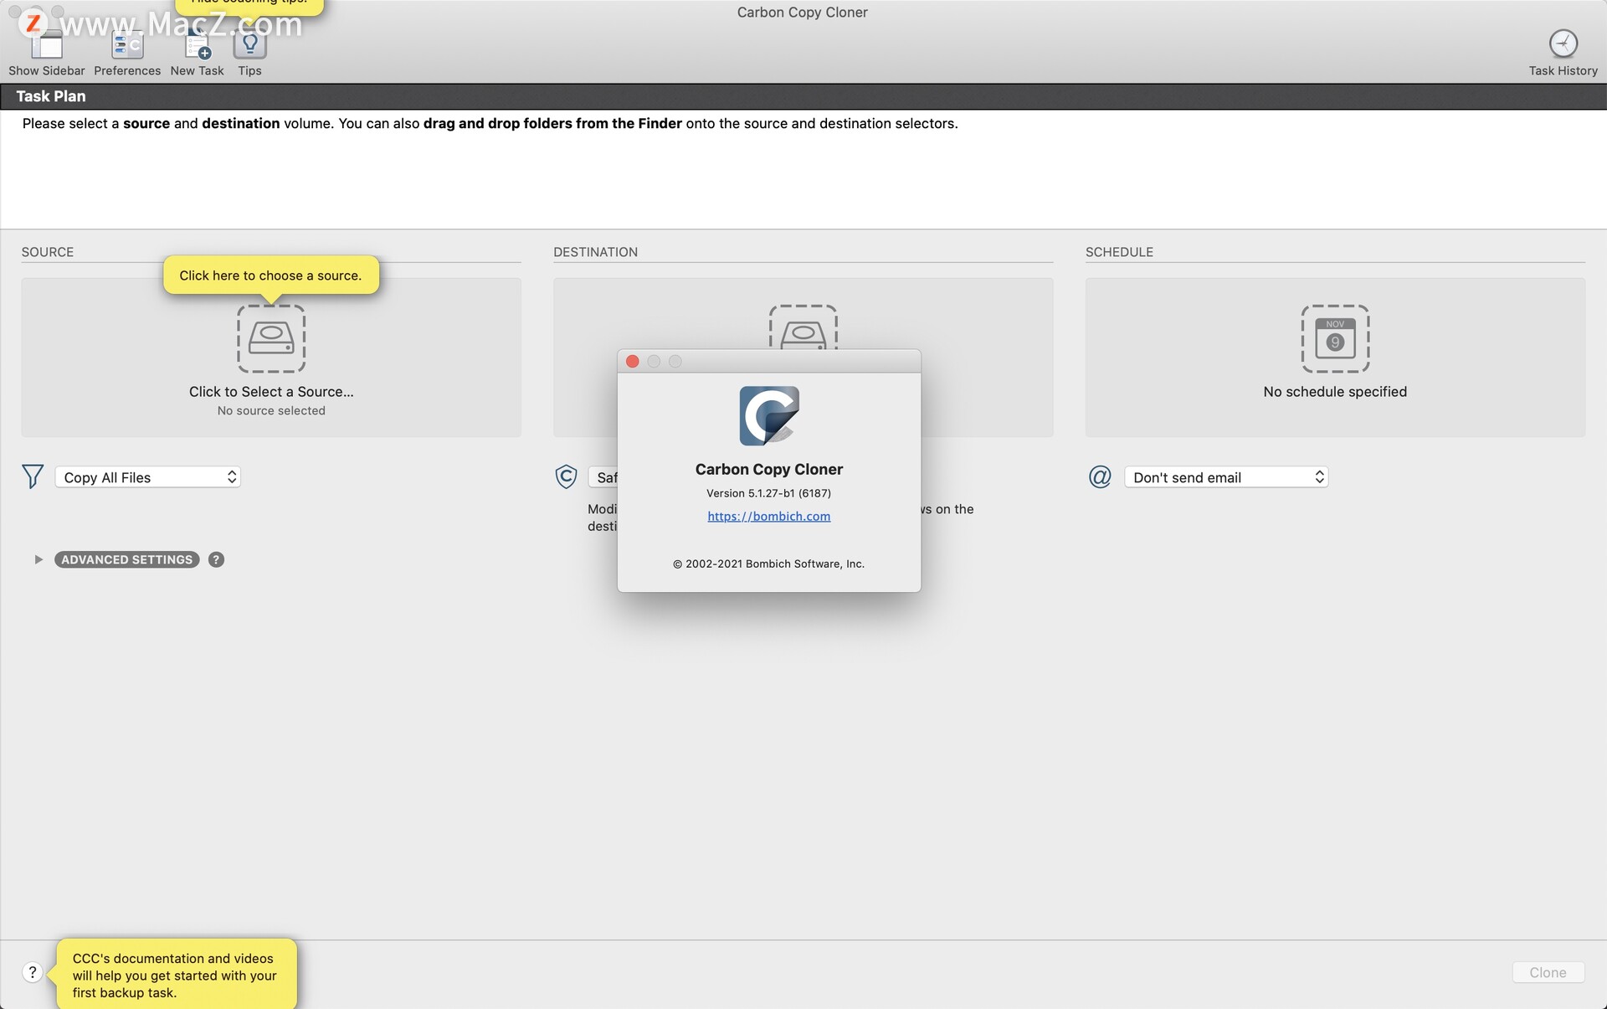The height and width of the screenshot is (1009, 1607).
Task: Expand Advanced Settings disclosure triangle
Action: (39, 559)
